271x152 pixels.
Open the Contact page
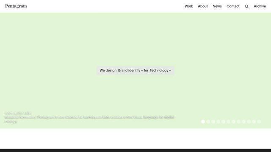click(233, 6)
